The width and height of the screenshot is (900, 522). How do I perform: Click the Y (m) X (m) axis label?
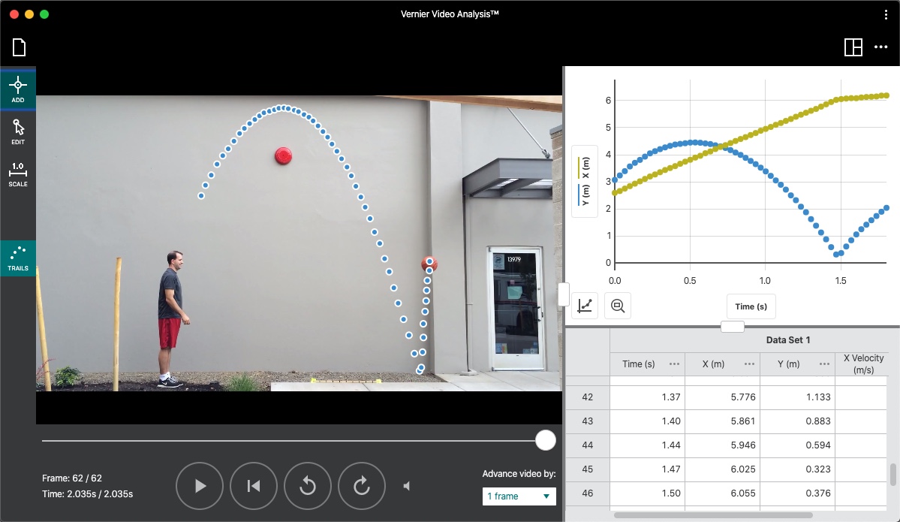coord(585,181)
